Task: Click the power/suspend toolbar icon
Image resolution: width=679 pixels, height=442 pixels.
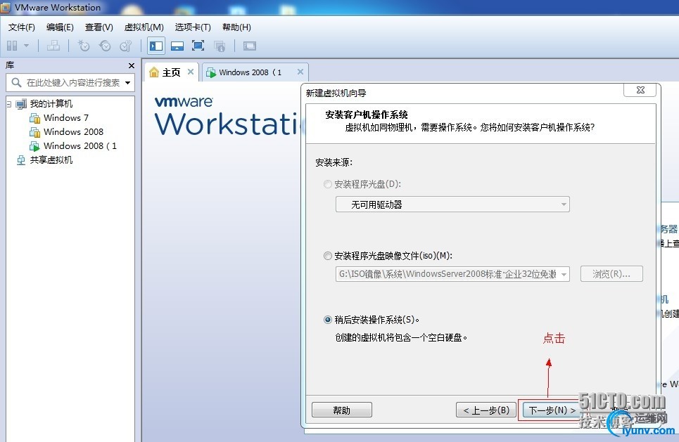Action: coord(12,46)
